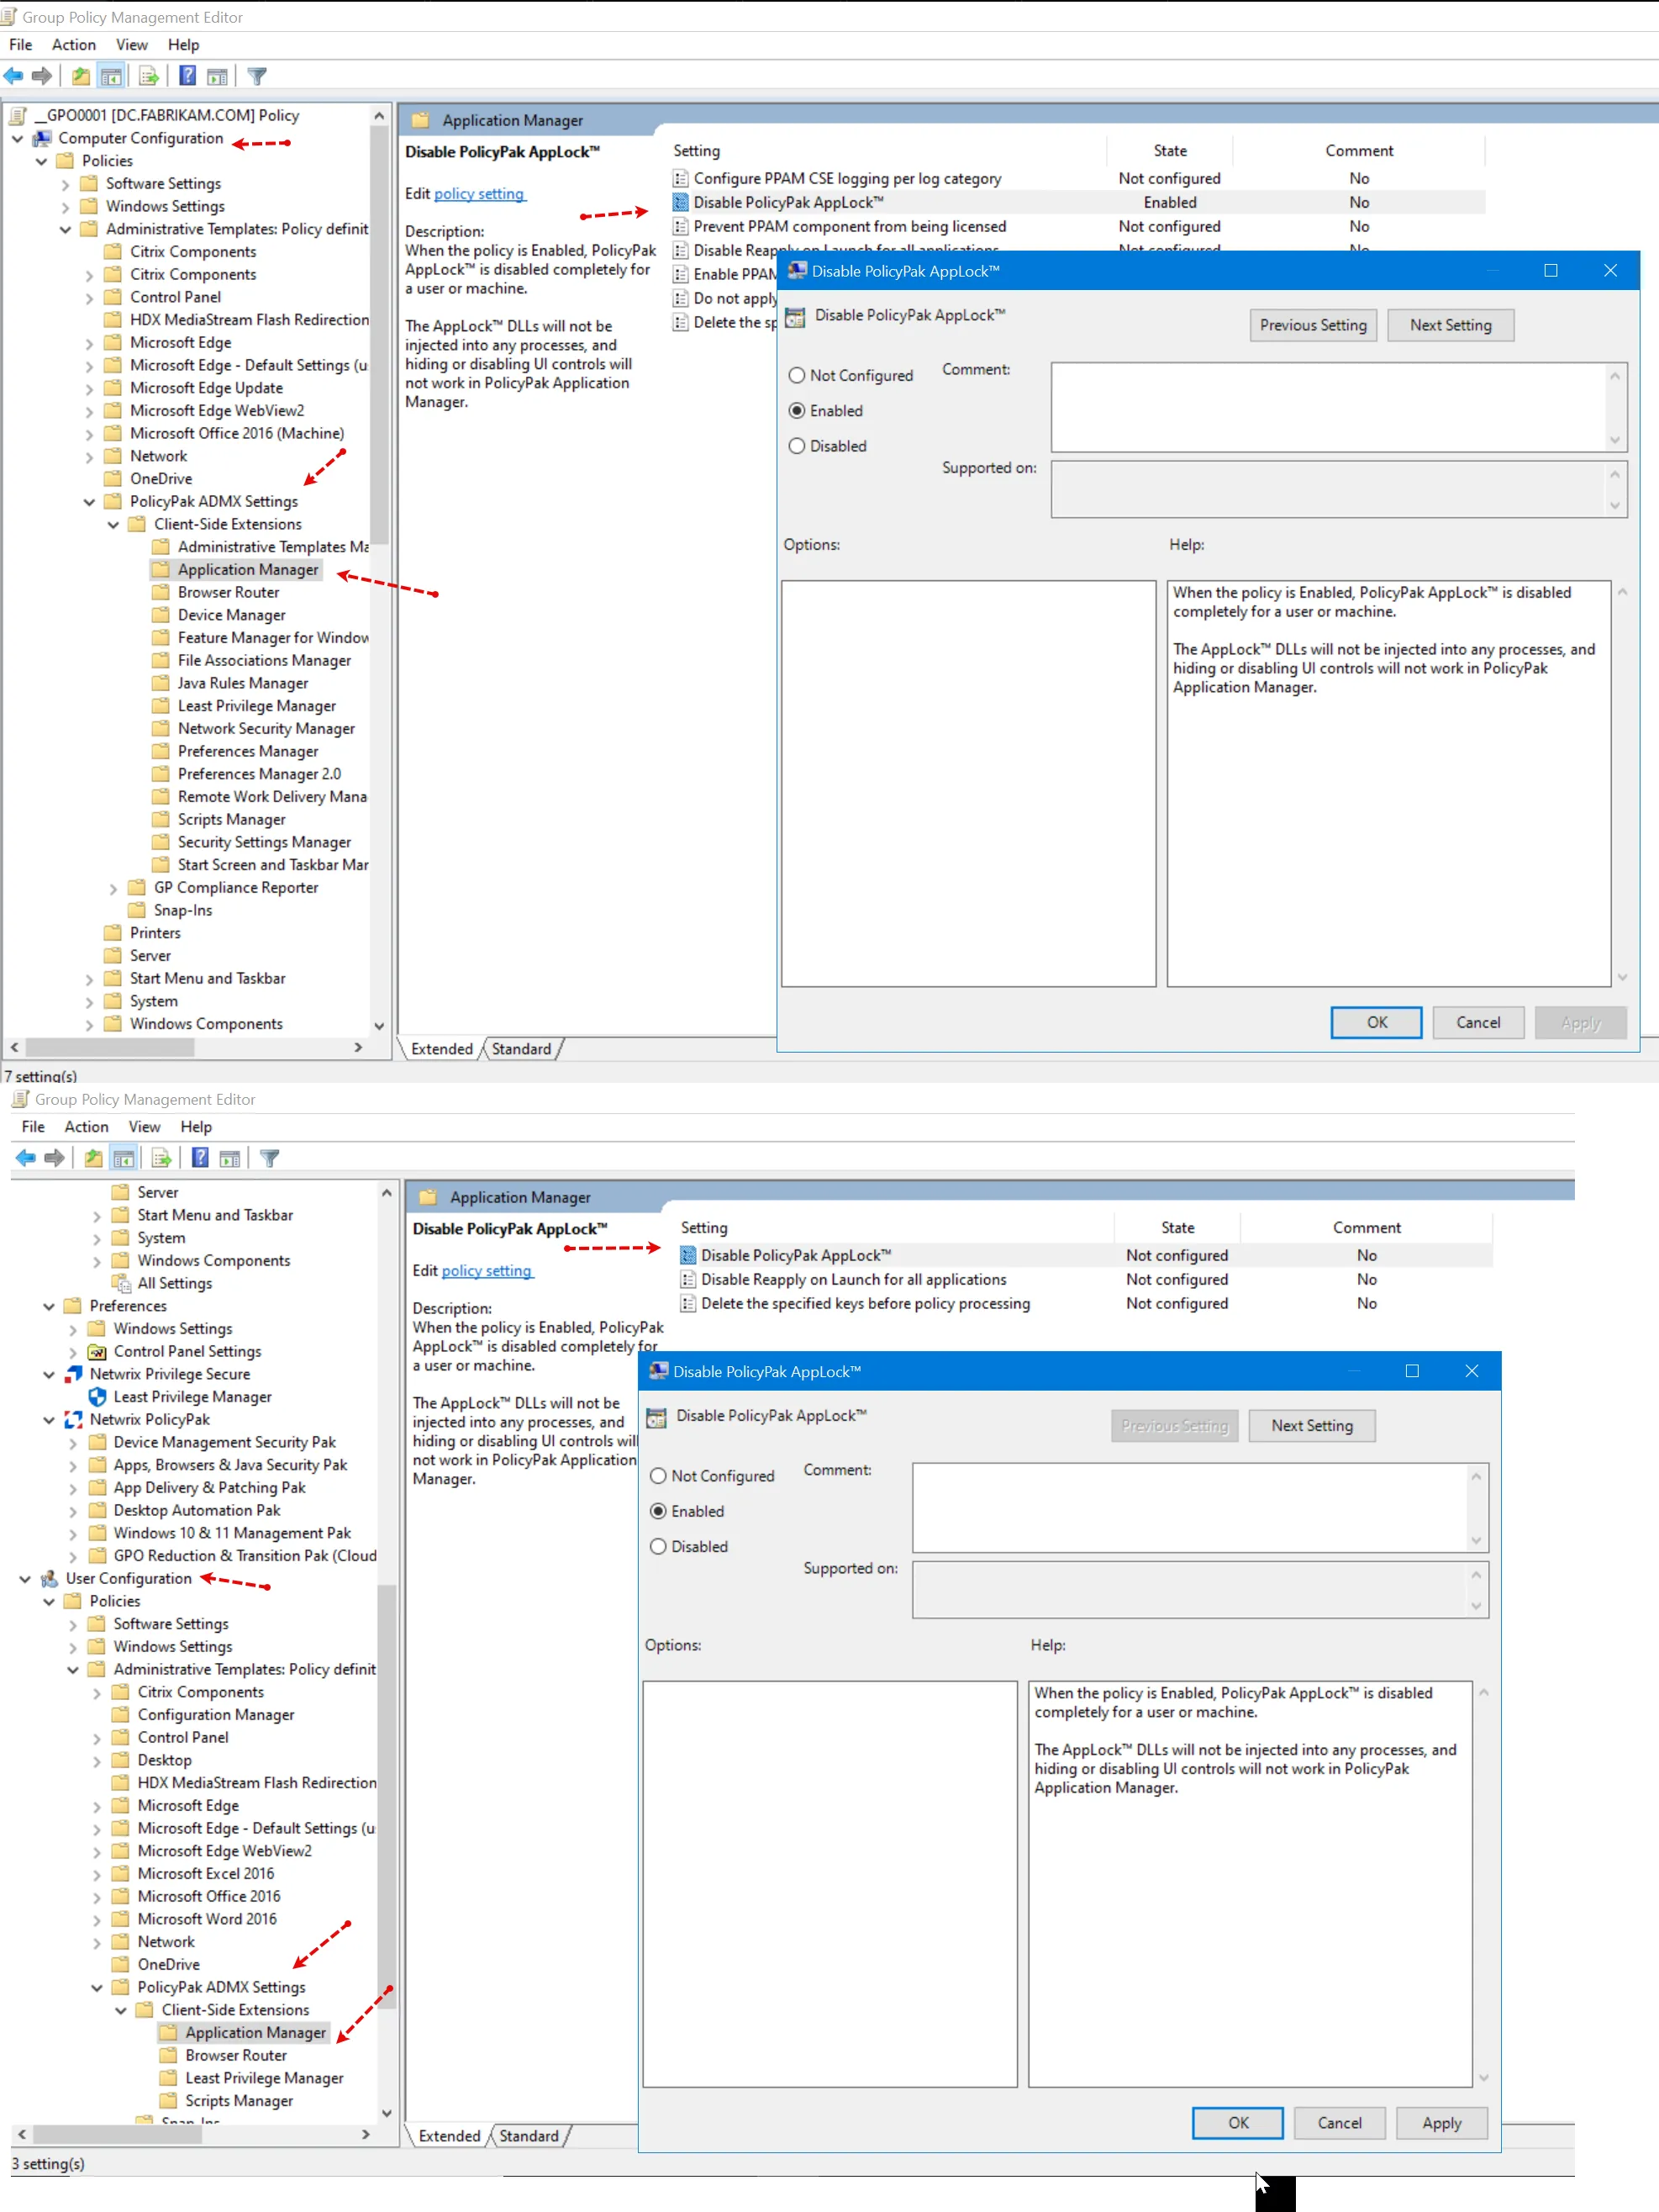This screenshot has height=2212, width=1659.
Task: Click the active Apply button
Action: tap(1440, 2123)
